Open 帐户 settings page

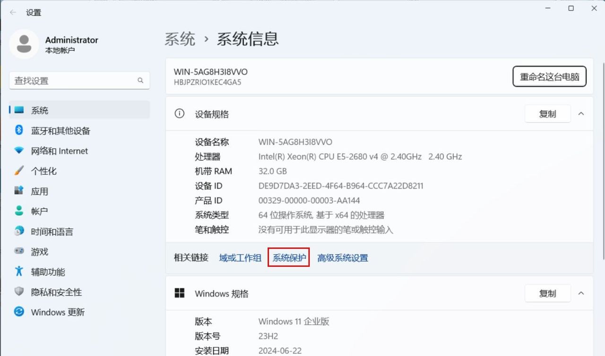79,211
